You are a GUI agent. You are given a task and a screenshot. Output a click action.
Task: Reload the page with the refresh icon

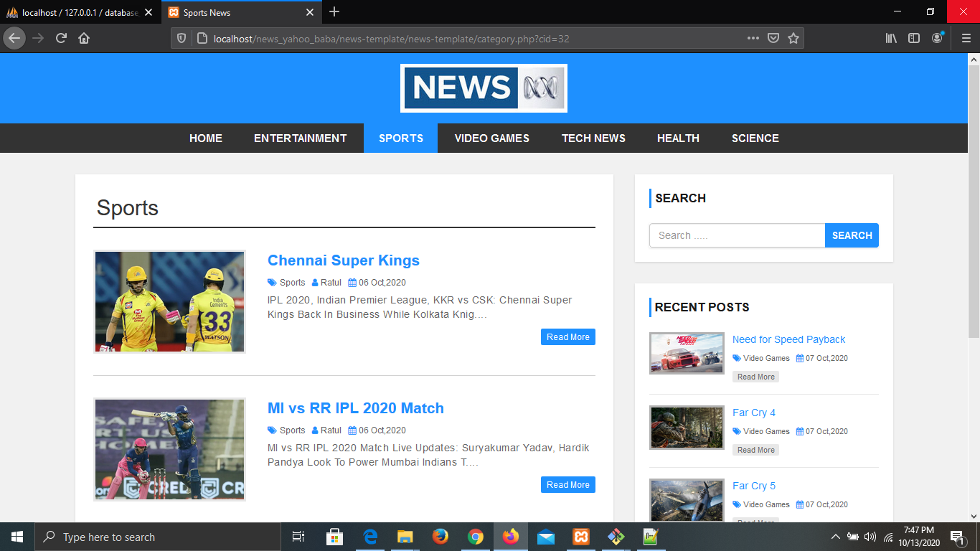click(61, 38)
